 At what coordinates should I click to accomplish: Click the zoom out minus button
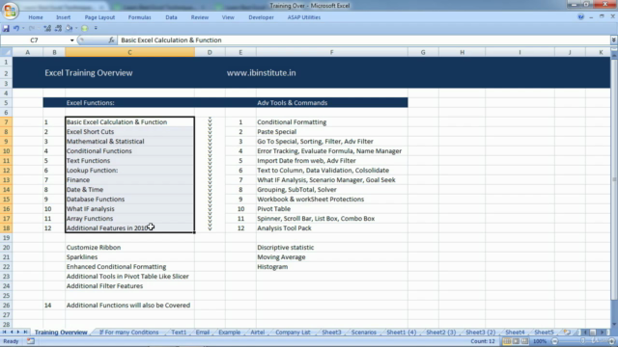coord(555,341)
